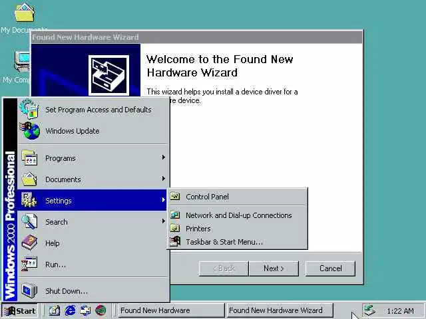
Task: Click the 1:22 AM clock
Action: pyautogui.click(x=400, y=311)
